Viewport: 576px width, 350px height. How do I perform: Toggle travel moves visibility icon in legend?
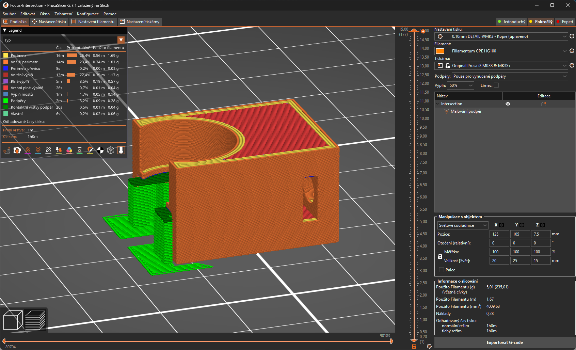pyautogui.click(x=7, y=150)
